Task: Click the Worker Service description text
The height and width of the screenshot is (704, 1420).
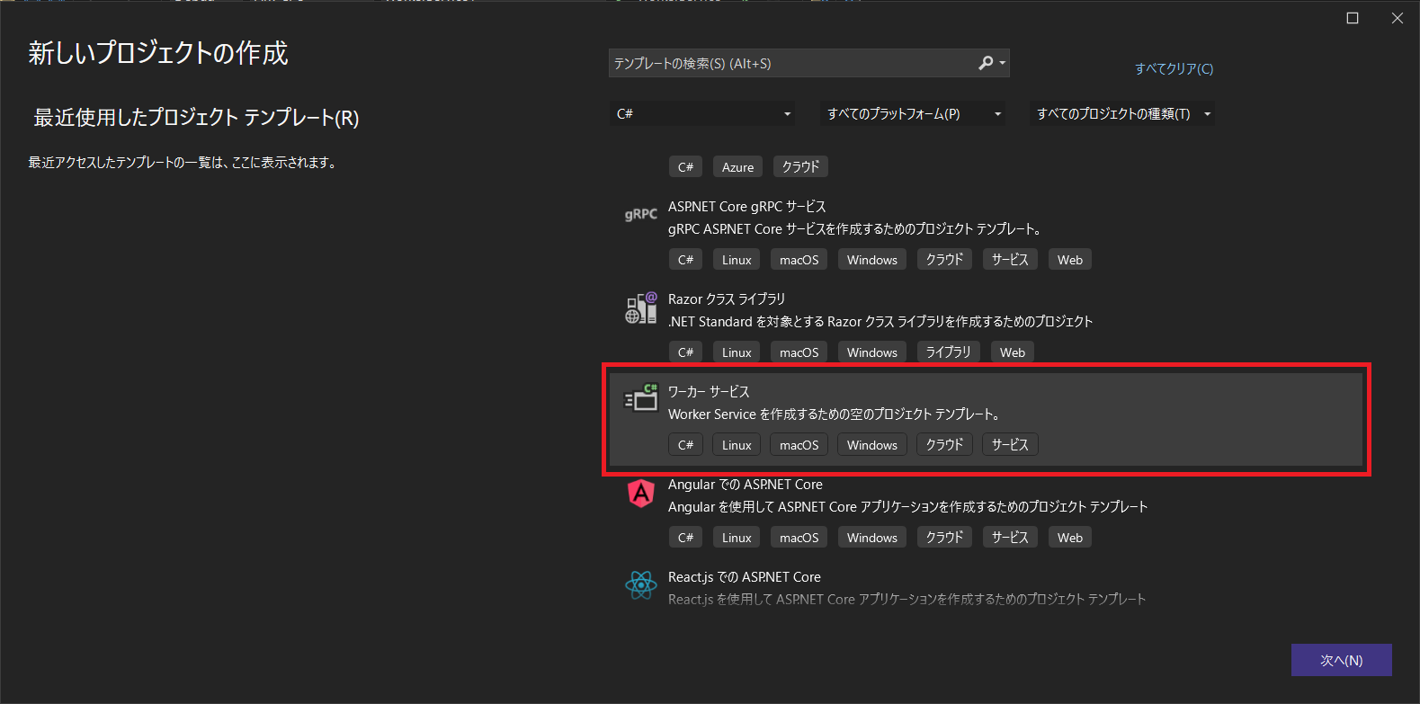Action: 835,414
